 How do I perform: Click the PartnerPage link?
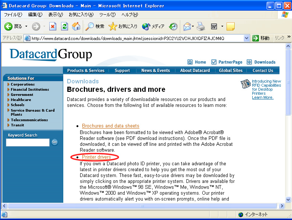click(x=227, y=62)
